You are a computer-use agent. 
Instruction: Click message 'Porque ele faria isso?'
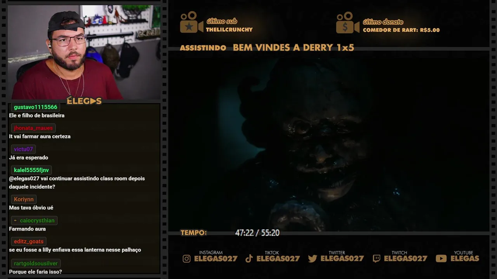point(35,272)
